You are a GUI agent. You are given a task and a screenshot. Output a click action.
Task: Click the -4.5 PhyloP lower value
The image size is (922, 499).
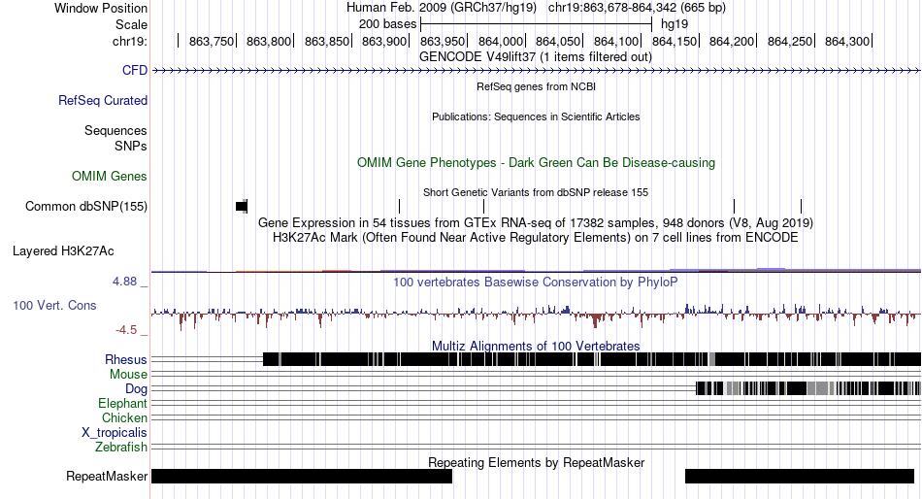click(126, 330)
